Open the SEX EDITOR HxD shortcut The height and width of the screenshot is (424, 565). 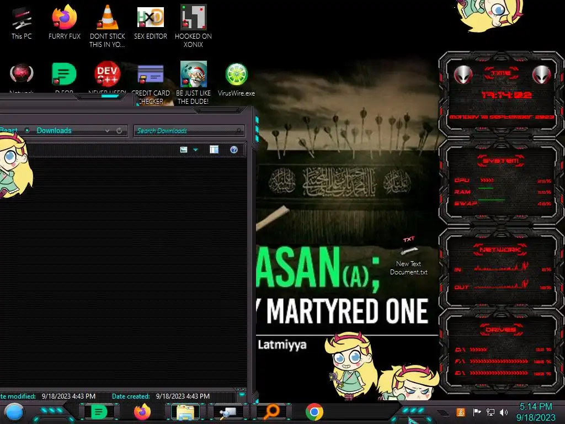(x=150, y=23)
